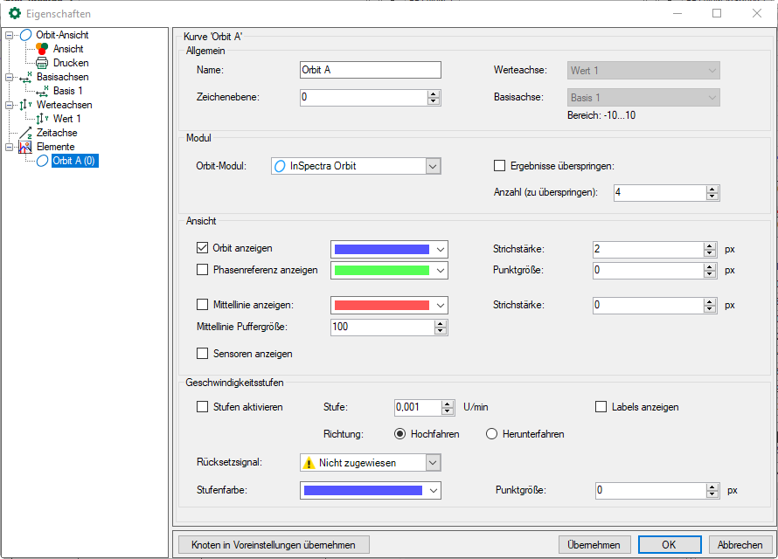Collapse the Orbit-Ansicht tree node
Image resolution: width=778 pixels, height=559 pixels.
point(9,35)
